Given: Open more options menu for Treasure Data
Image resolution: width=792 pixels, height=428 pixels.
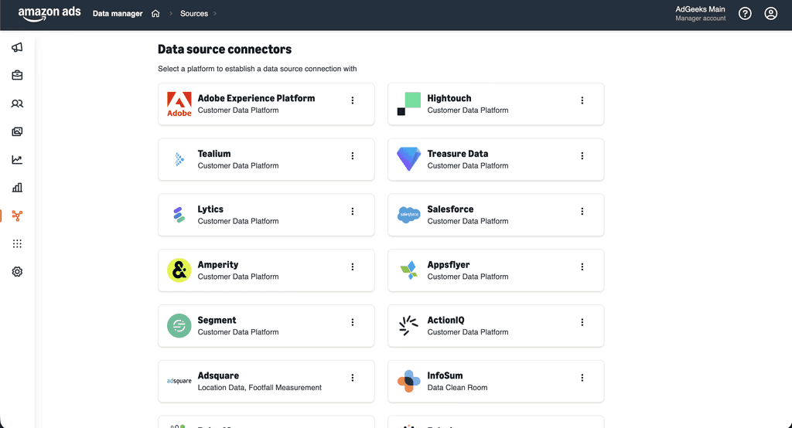Looking at the screenshot, I should 582,156.
